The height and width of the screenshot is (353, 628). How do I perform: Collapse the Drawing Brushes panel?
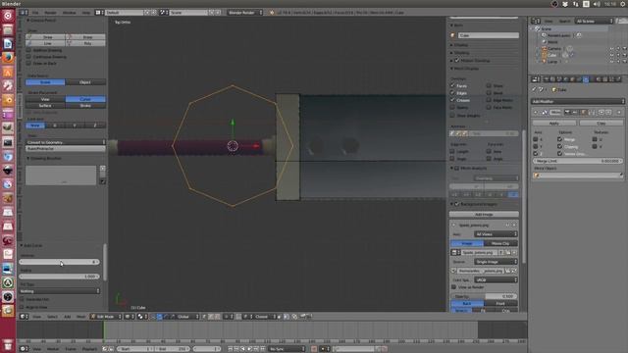point(28,159)
